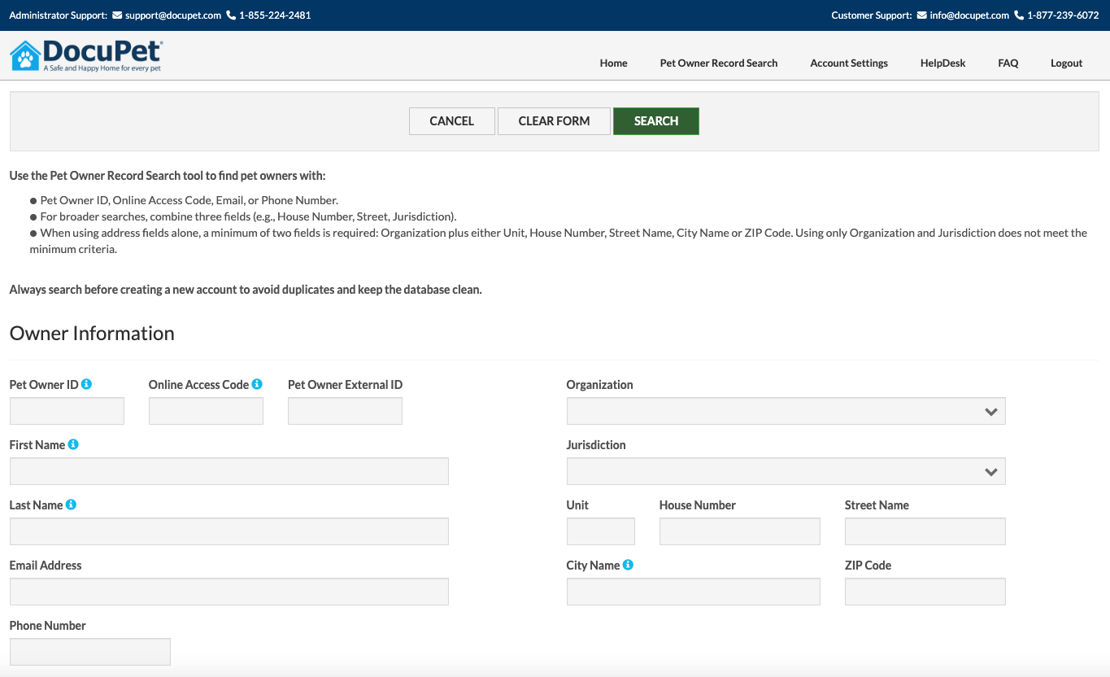Focus the Email Address input field

tap(229, 592)
